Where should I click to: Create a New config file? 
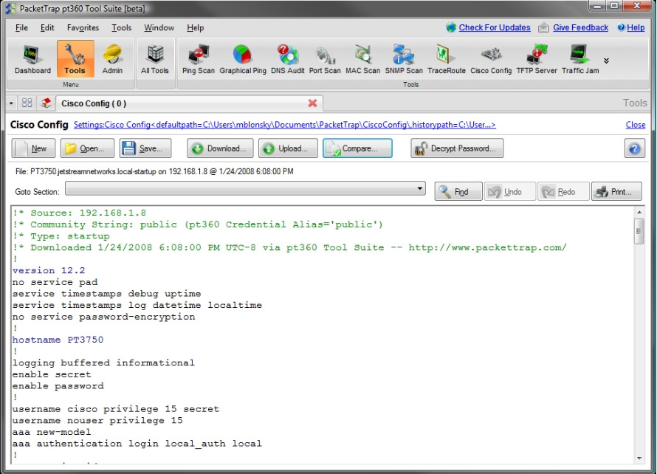[33, 148]
